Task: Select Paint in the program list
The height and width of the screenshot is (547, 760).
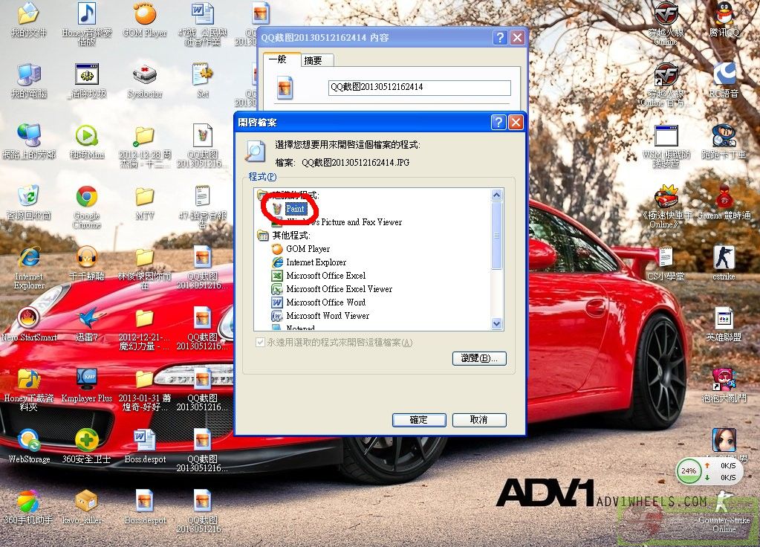Action: coord(296,210)
